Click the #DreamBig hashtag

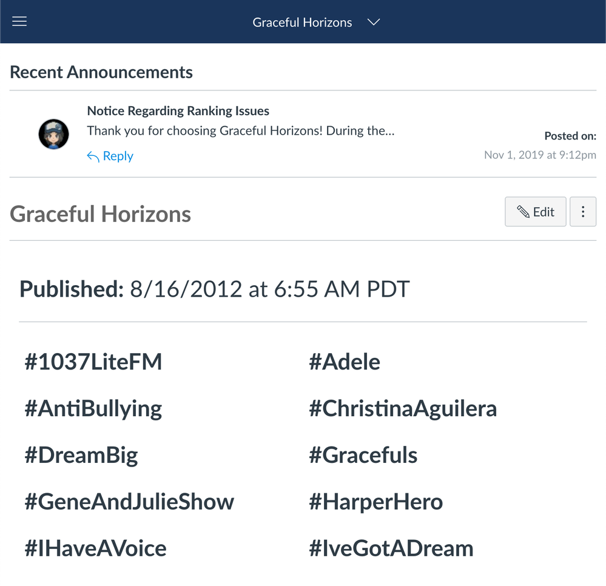click(81, 456)
